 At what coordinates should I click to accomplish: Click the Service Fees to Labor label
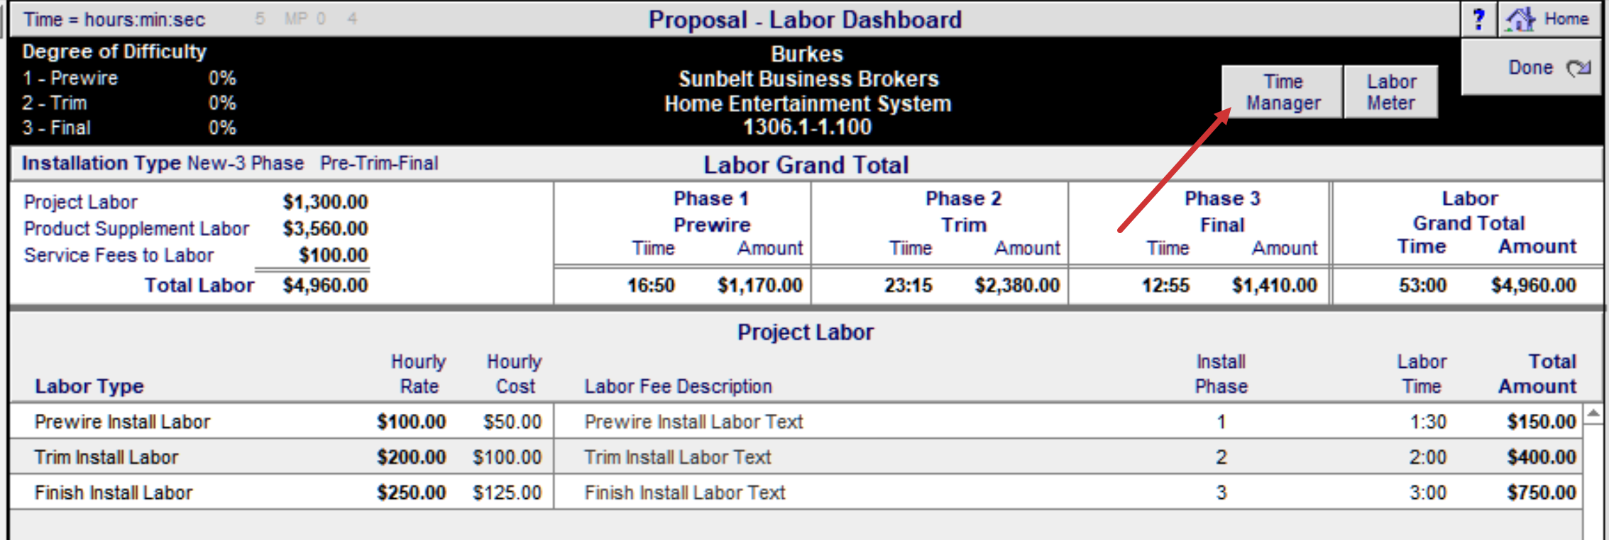[x=119, y=255]
